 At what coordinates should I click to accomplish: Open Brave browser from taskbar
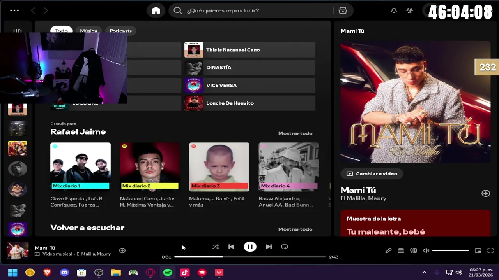(x=47, y=273)
